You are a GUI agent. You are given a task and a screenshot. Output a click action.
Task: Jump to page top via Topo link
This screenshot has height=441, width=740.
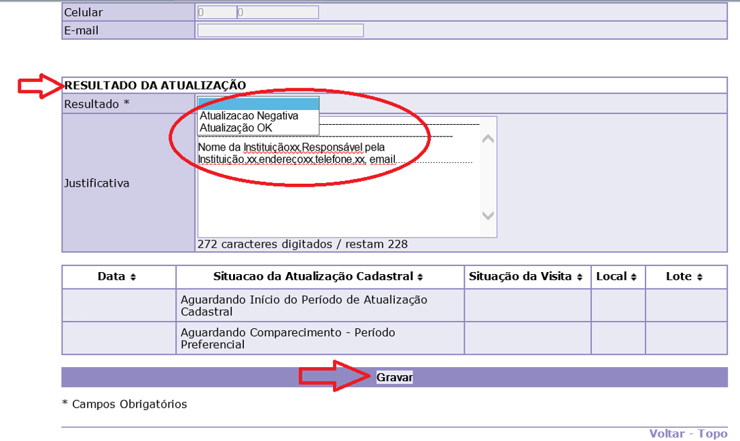[x=712, y=434]
